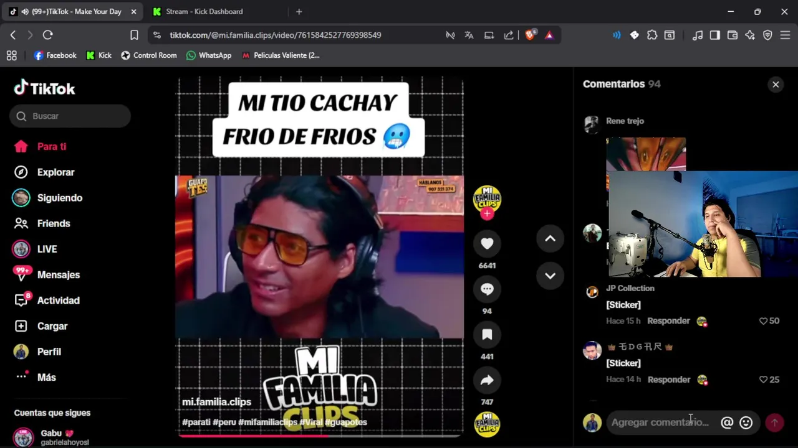Open the spinning sound disc at video bottom
Screen dimensions: 798x448
click(x=487, y=424)
